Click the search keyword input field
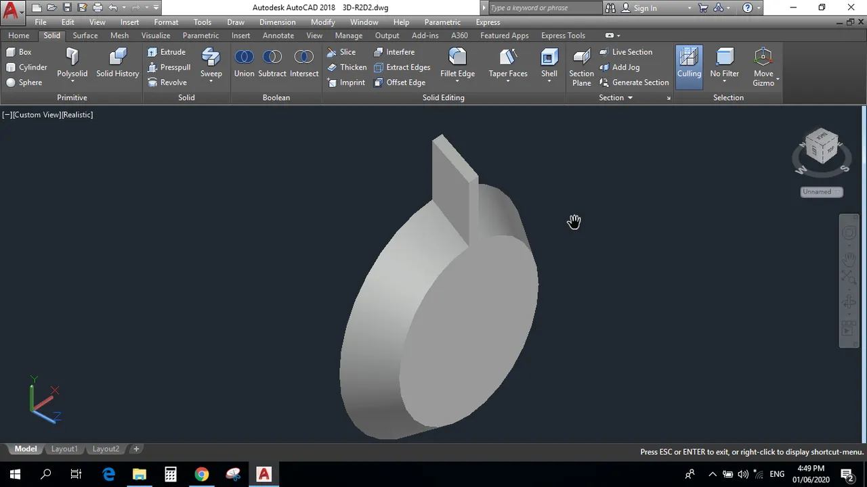Image resolution: width=867 pixels, height=487 pixels. click(x=544, y=8)
